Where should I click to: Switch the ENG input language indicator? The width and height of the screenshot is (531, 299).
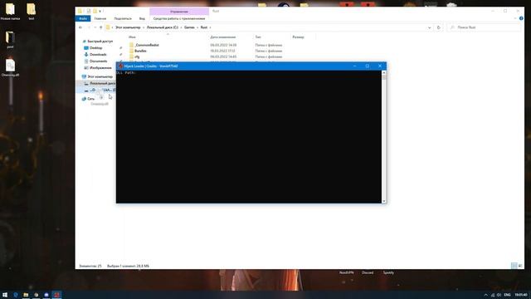pyautogui.click(x=507, y=295)
